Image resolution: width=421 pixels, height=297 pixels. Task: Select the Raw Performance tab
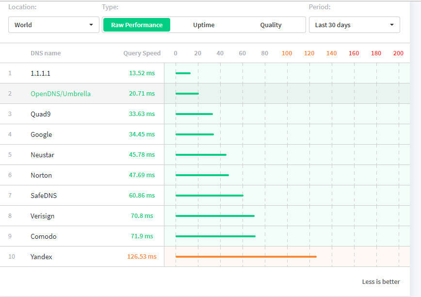click(137, 25)
